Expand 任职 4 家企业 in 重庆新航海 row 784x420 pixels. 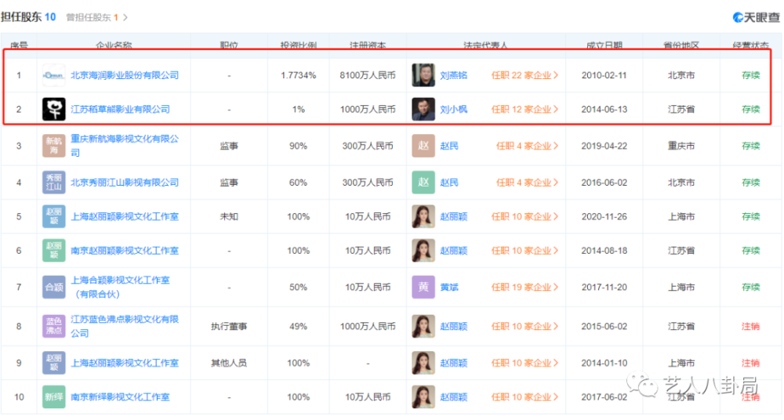point(527,146)
